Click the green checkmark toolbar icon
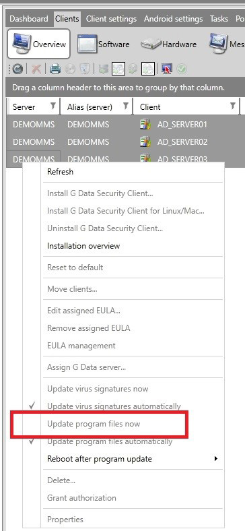245x531 pixels. [x=182, y=69]
